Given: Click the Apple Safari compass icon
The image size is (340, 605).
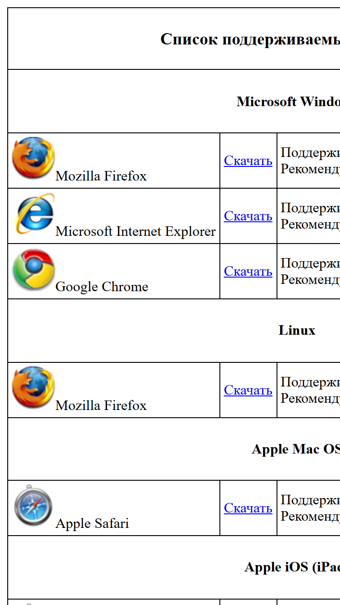Looking at the screenshot, I should click(x=34, y=506).
